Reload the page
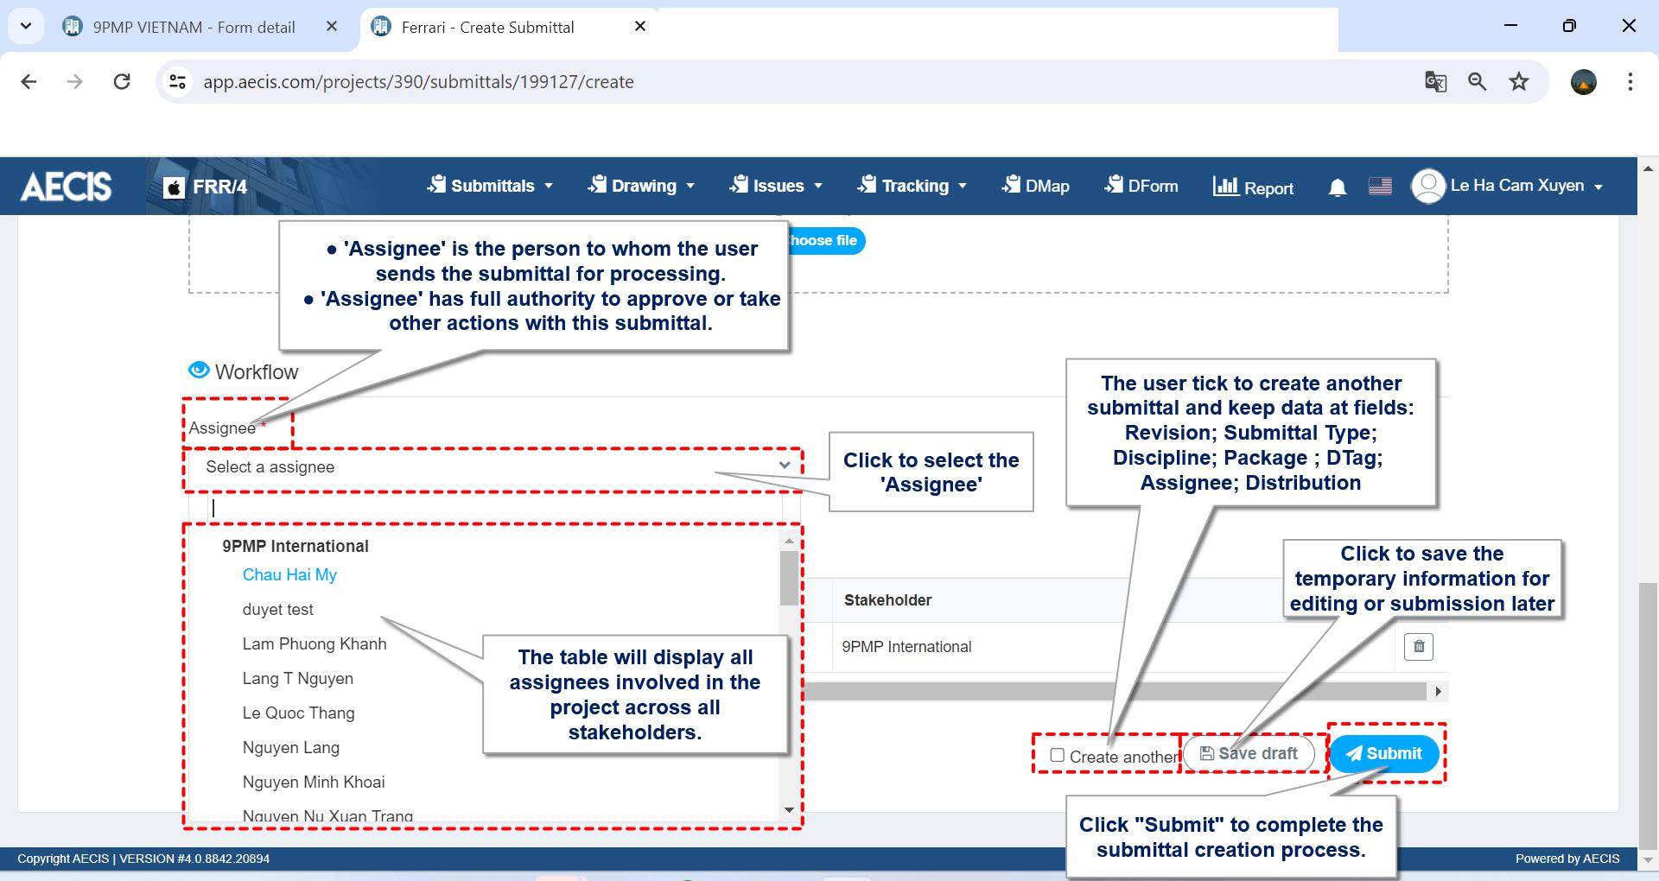 [122, 82]
